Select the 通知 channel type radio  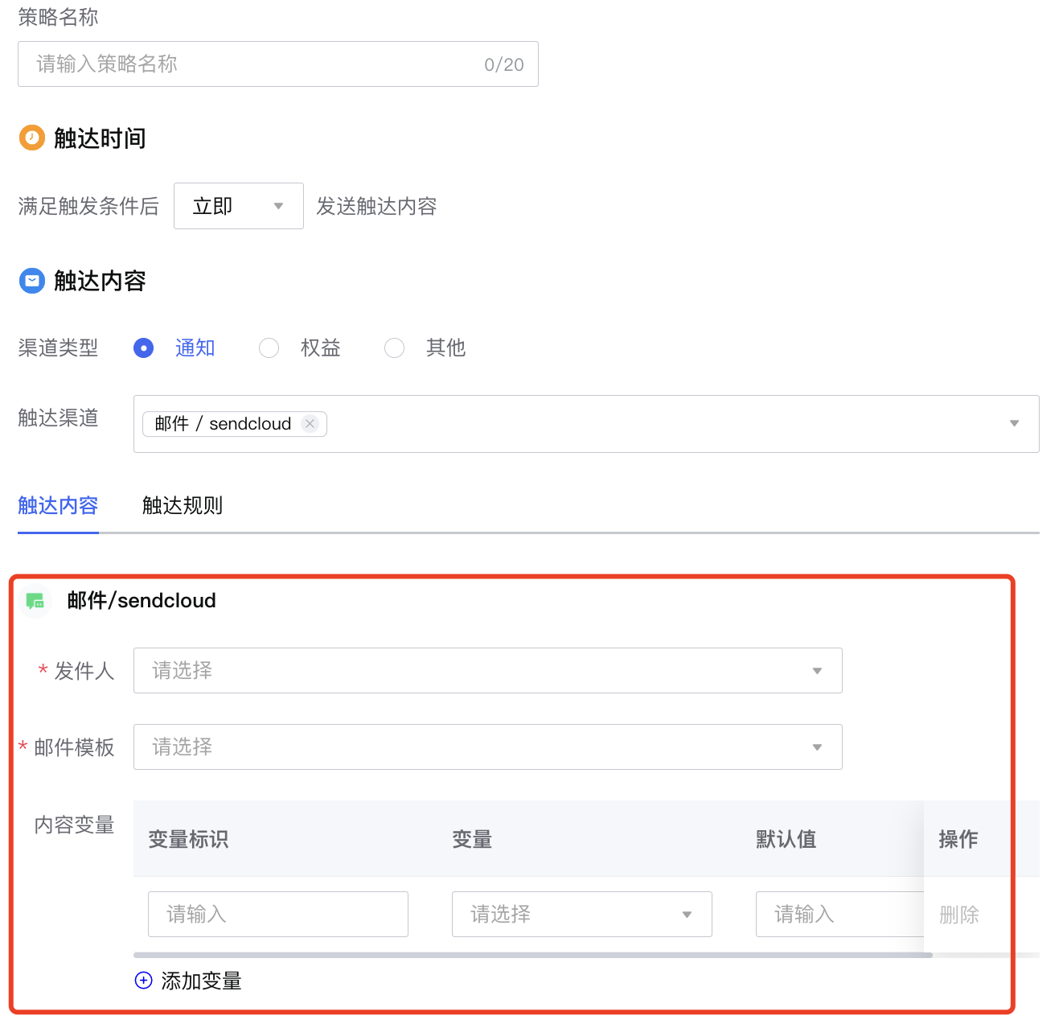[143, 348]
